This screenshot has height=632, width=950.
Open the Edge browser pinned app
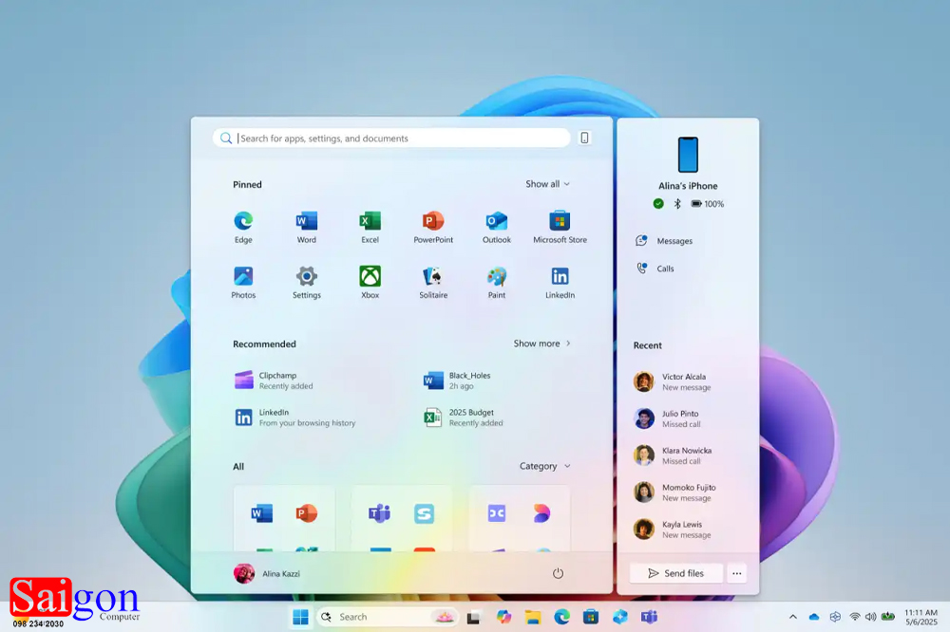(243, 222)
